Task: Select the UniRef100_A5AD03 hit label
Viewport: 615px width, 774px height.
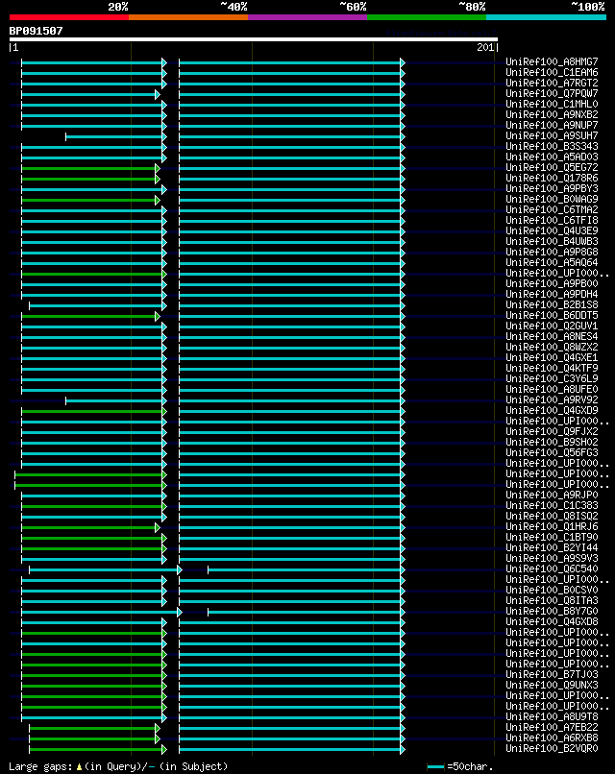Action: tap(552, 157)
